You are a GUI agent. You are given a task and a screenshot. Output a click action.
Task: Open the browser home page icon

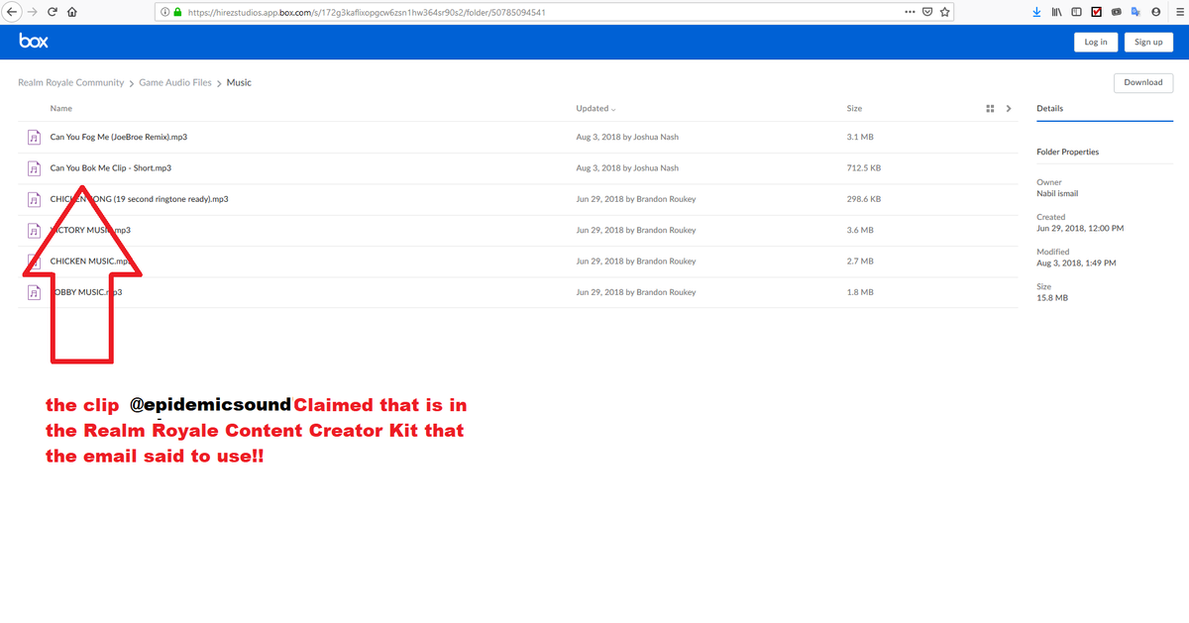[72, 12]
